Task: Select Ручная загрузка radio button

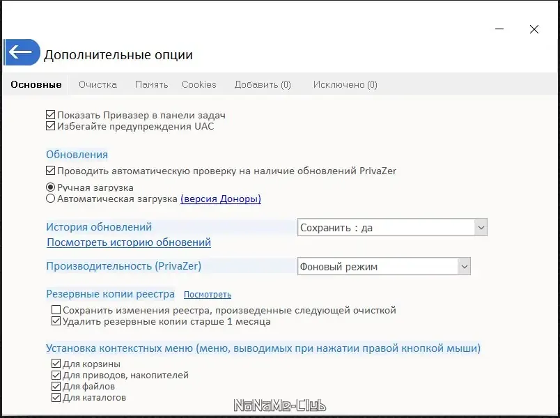Action: (x=50, y=187)
